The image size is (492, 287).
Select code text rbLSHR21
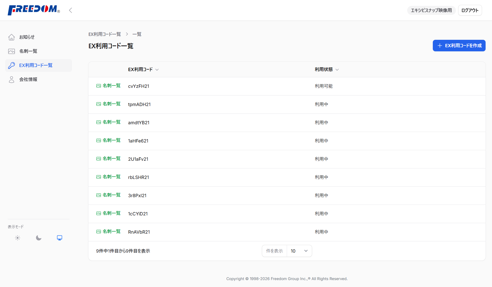(x=138, y=177)
